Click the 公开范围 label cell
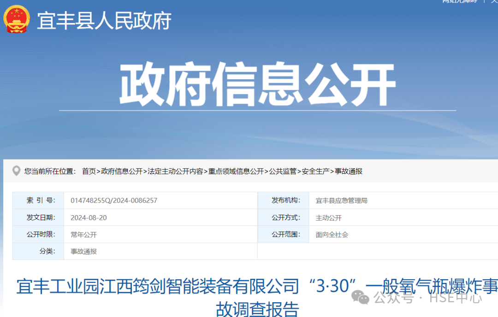Screen dimensions: 498x317 pos(283,235)
